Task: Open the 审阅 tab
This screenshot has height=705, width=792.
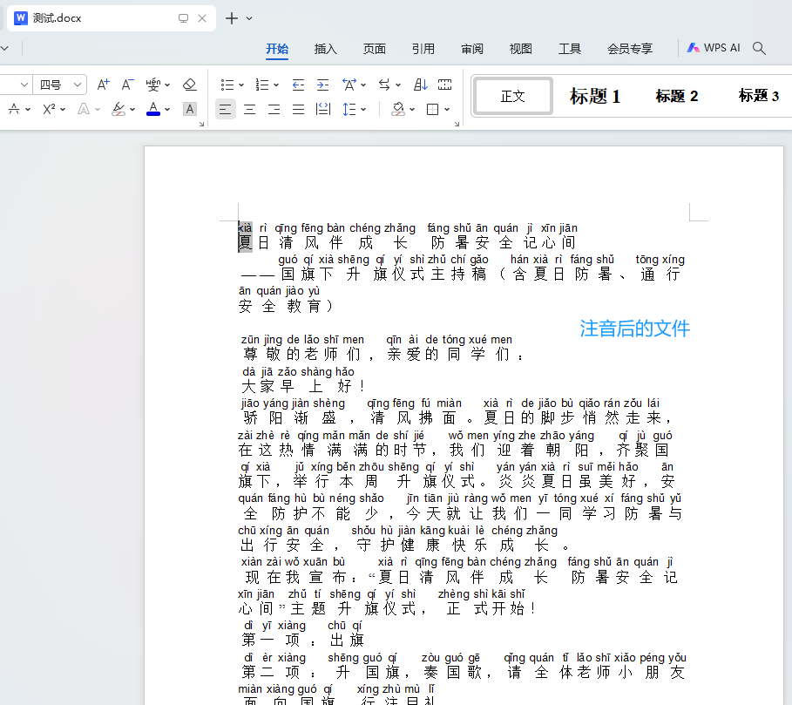Action: 472,49
